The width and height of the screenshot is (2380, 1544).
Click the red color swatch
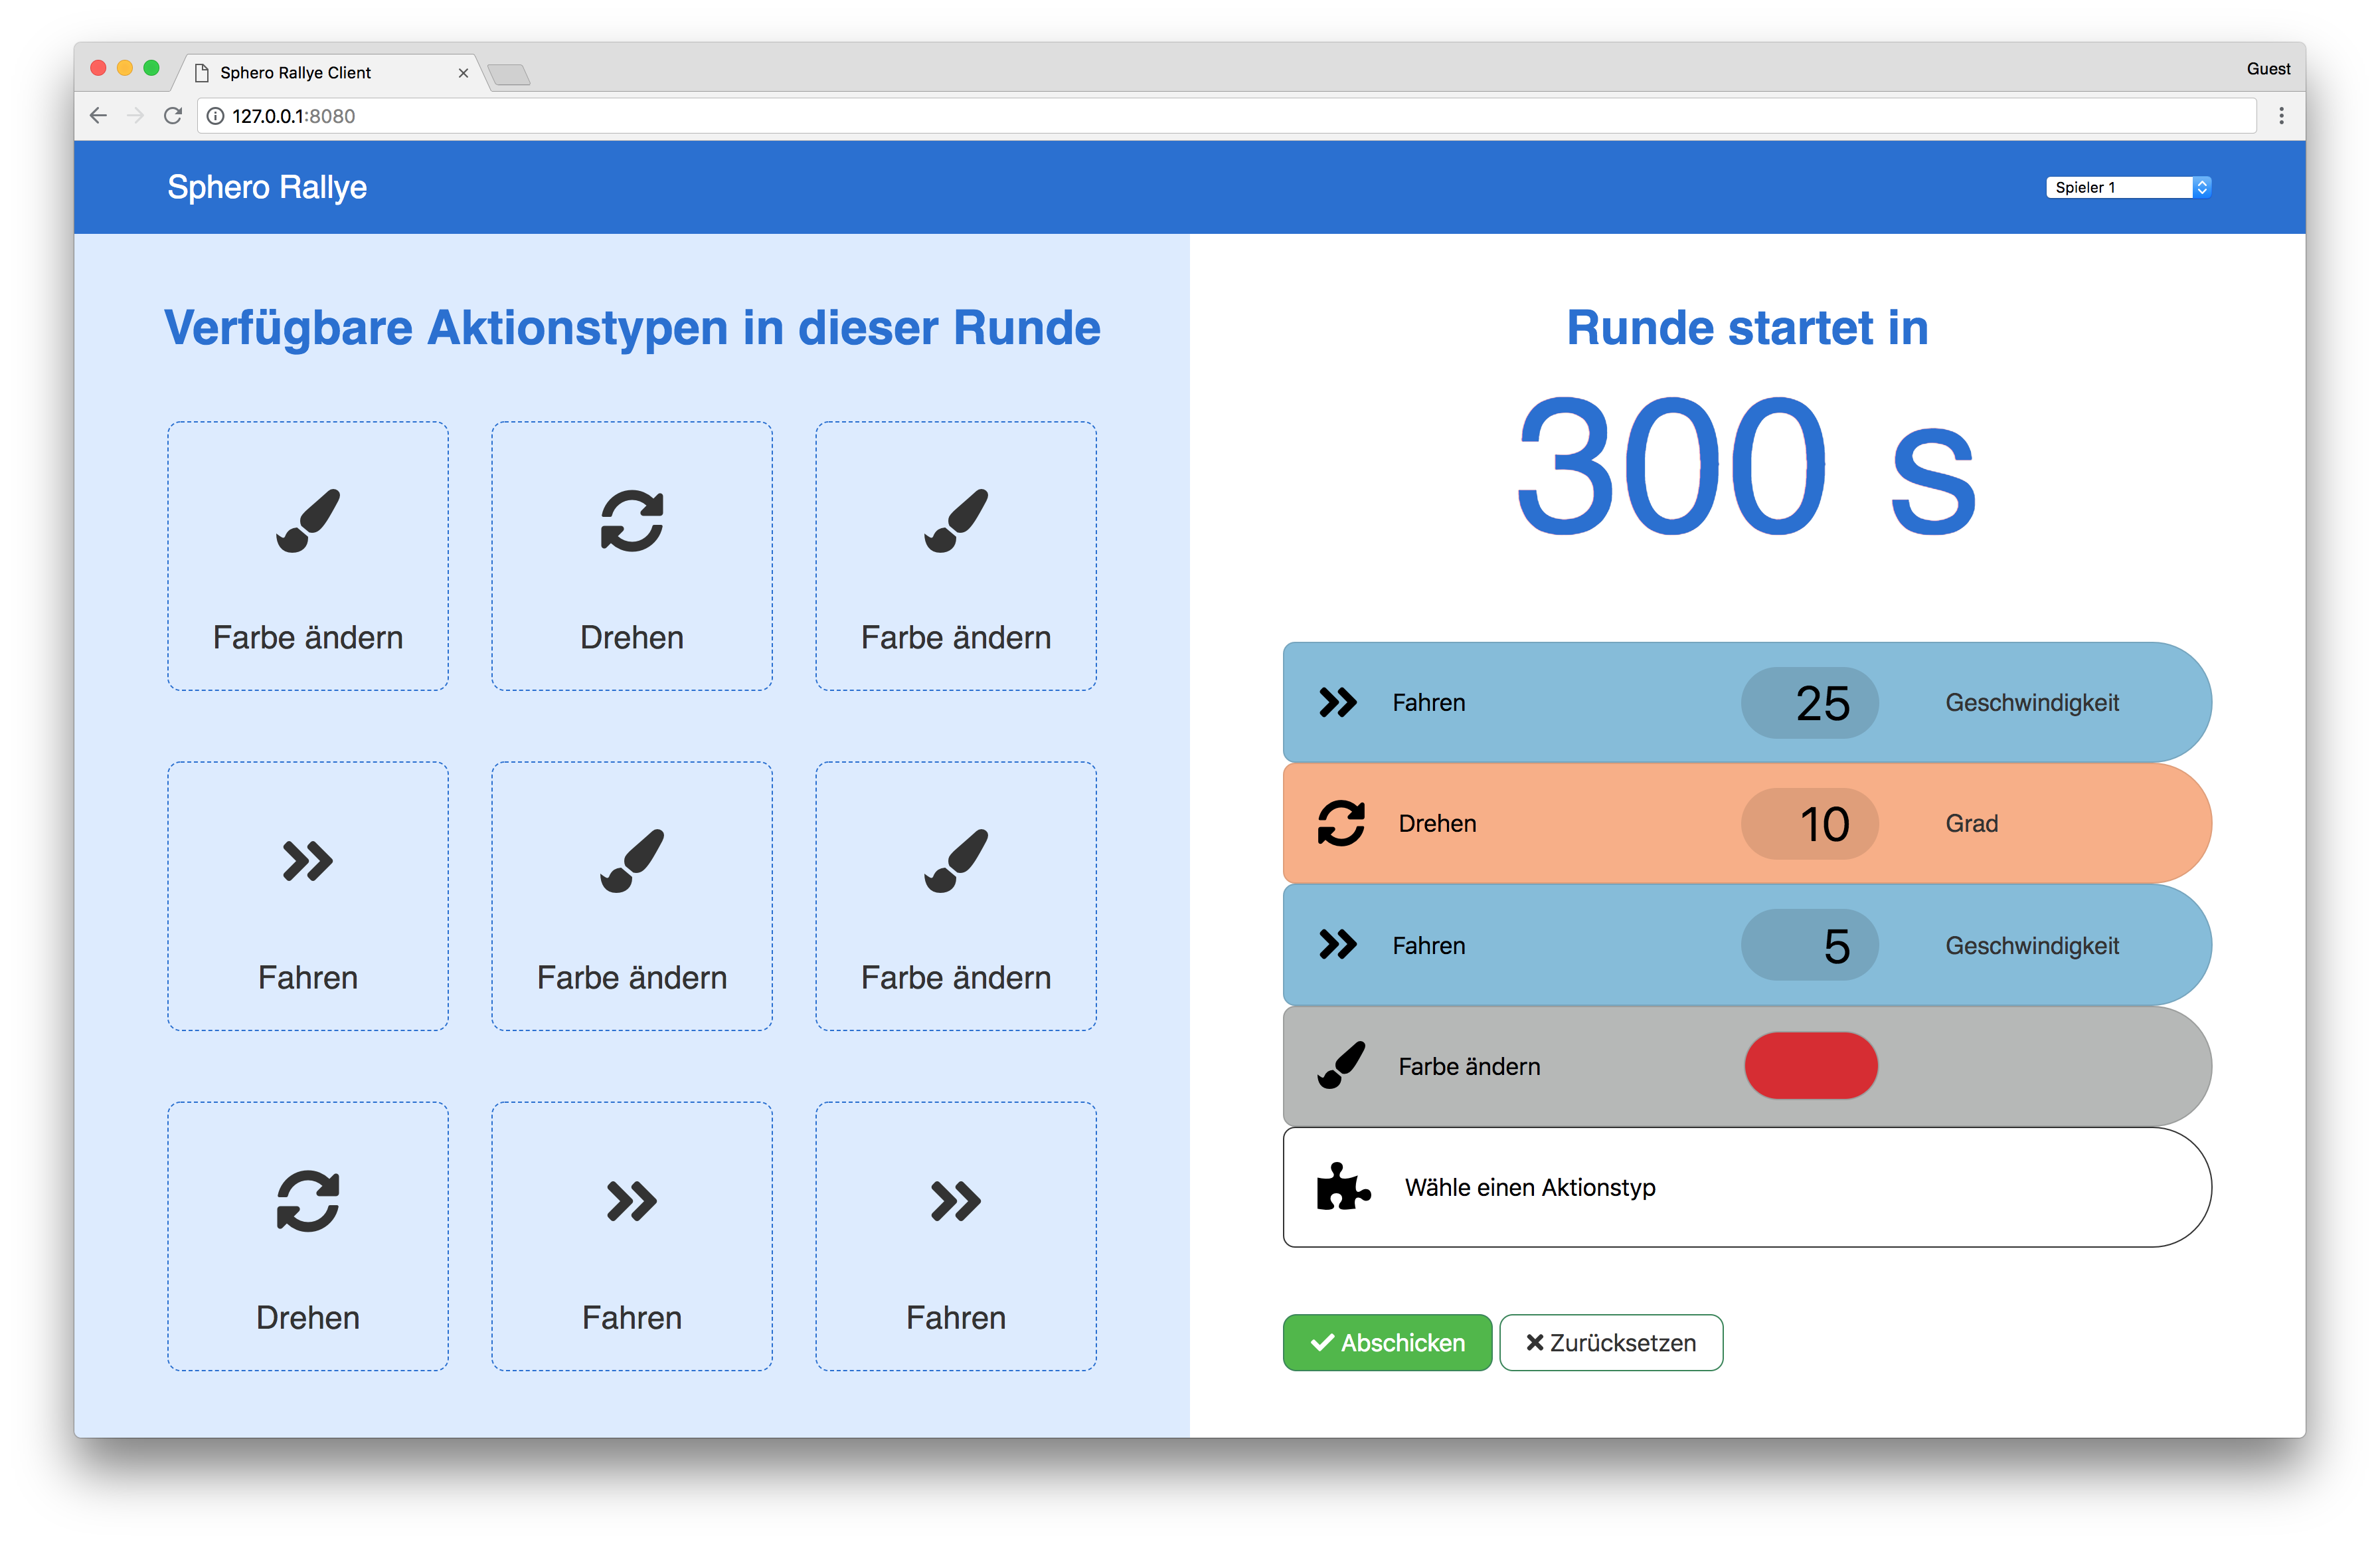(x=1810, y=1066)
